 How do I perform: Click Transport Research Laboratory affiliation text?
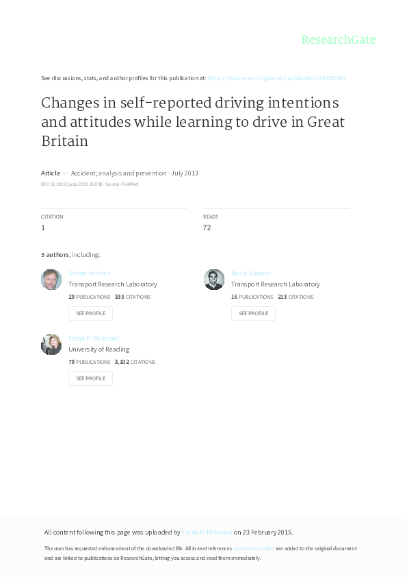tap(111, 284)
